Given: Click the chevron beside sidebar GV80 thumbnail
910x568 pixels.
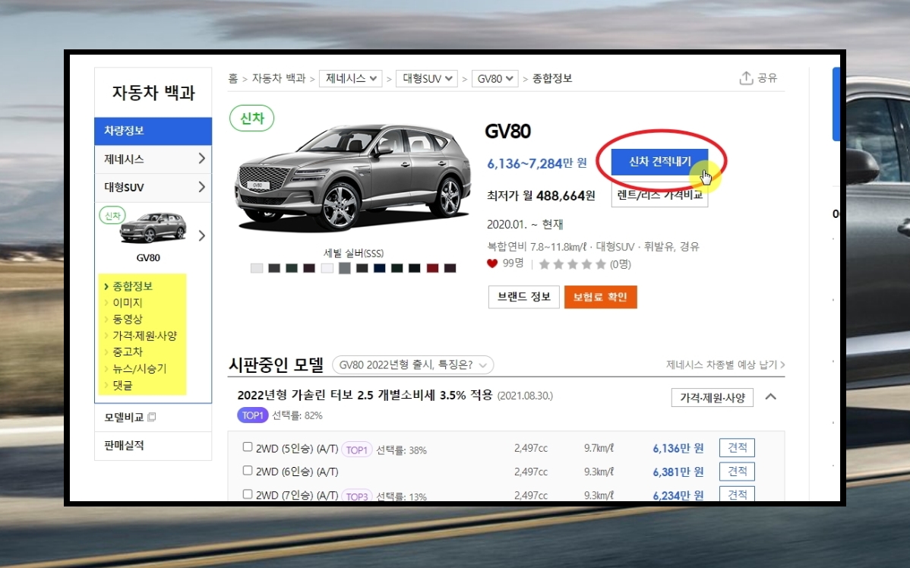Looking at the screenshot, I should tap(201, 235).
